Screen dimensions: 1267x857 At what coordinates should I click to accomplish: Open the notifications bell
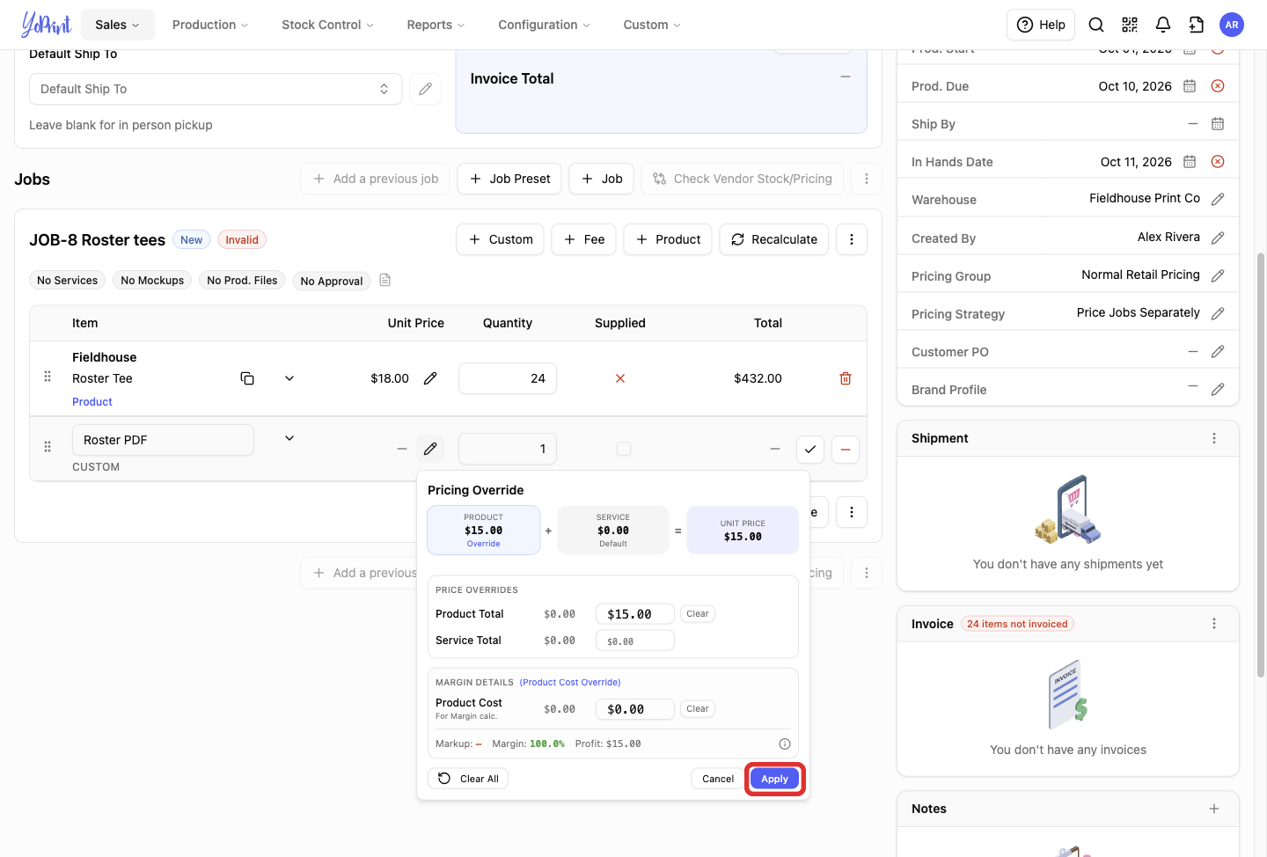1163,25
